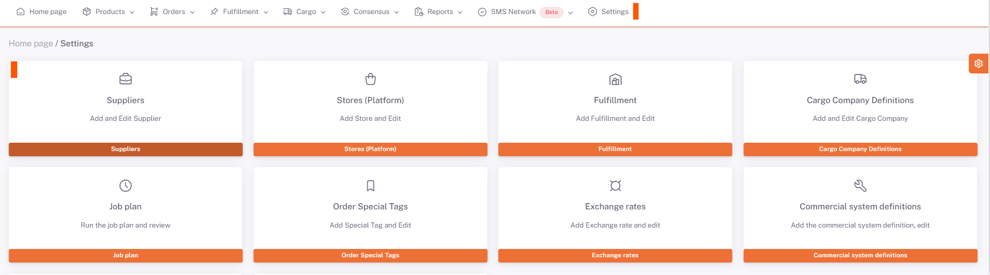The width and height of the screenshot is (990, 275).
Task: Go to Settings in the top navigation
Action: (608, 11)
